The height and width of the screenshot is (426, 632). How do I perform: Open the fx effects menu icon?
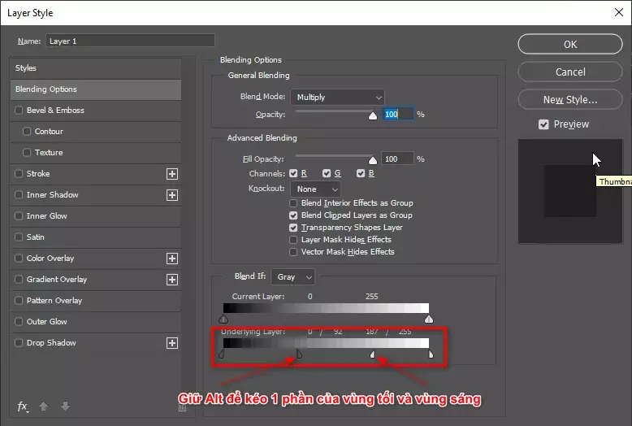[23, 406]
